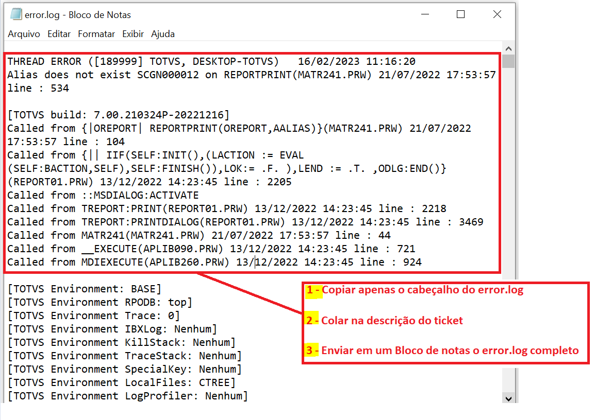
Task: Open the Arquivo menu
Action: (x=24, y=34)
